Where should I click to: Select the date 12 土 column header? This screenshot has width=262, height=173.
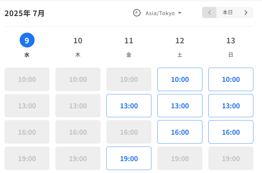pos(180,47)
